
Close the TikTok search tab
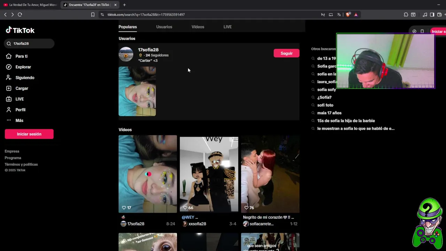tap(115, 5)
